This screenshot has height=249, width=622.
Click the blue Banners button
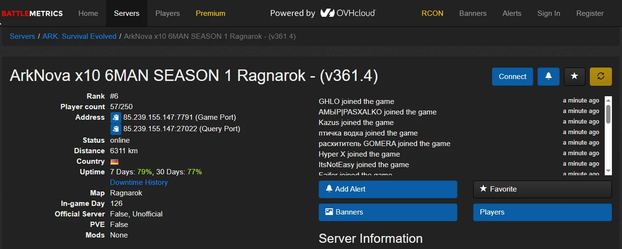[388, 212]
